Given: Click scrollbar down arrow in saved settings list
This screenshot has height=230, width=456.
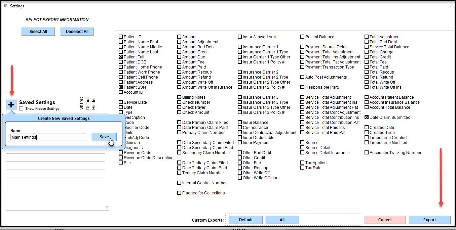Looking at the screenshot, I should click(107, 208).
